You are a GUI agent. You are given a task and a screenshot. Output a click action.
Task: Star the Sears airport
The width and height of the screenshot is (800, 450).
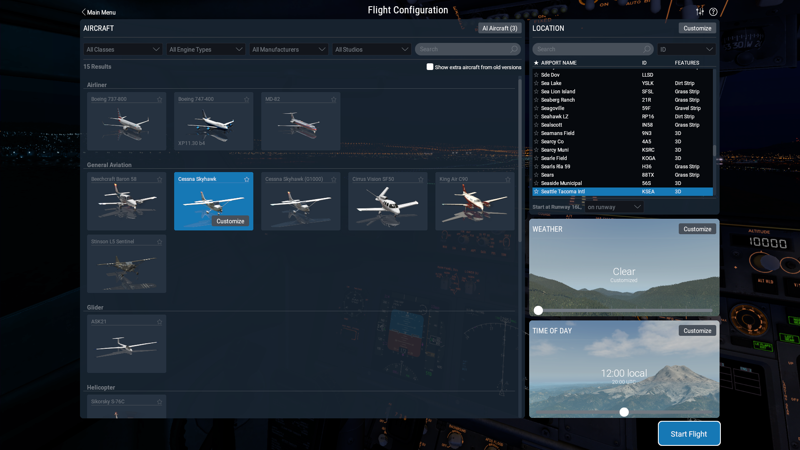[x=536, y=175]
